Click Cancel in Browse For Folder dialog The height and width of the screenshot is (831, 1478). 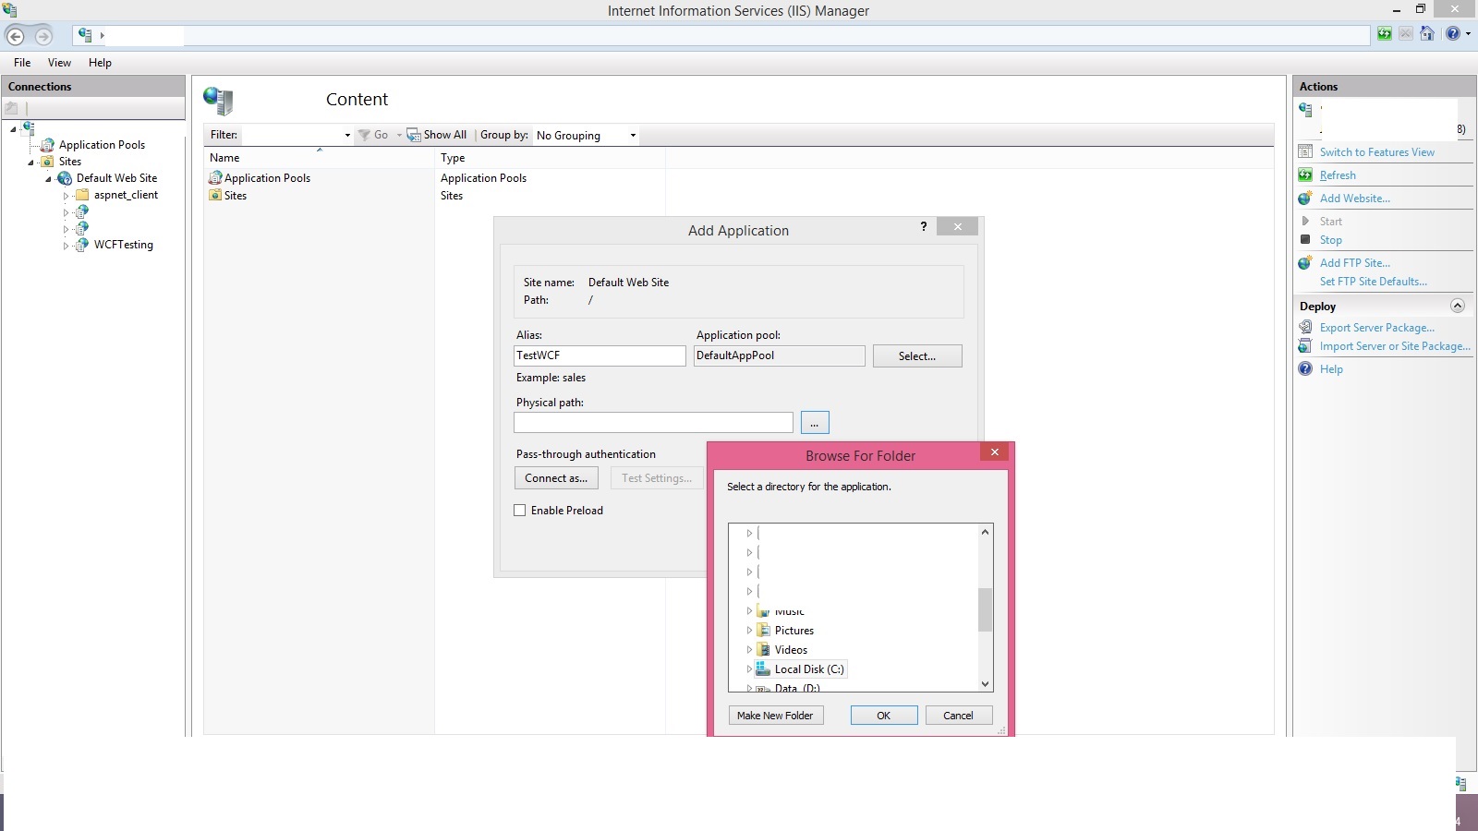pos(958,716)
